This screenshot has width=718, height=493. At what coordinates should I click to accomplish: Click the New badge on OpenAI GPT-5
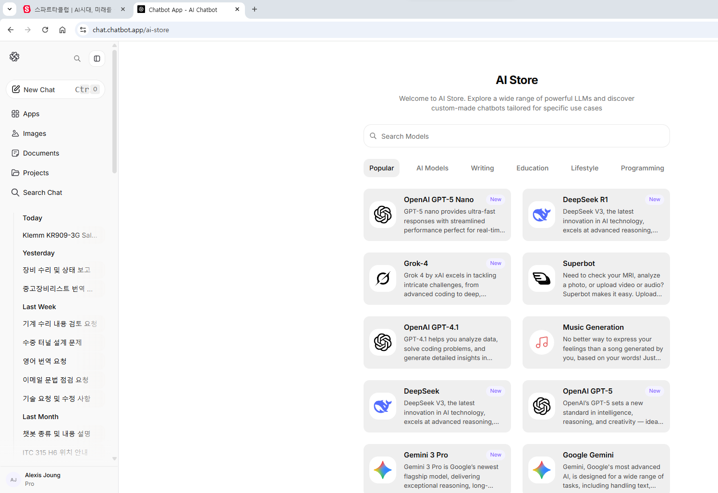point(655,391)
